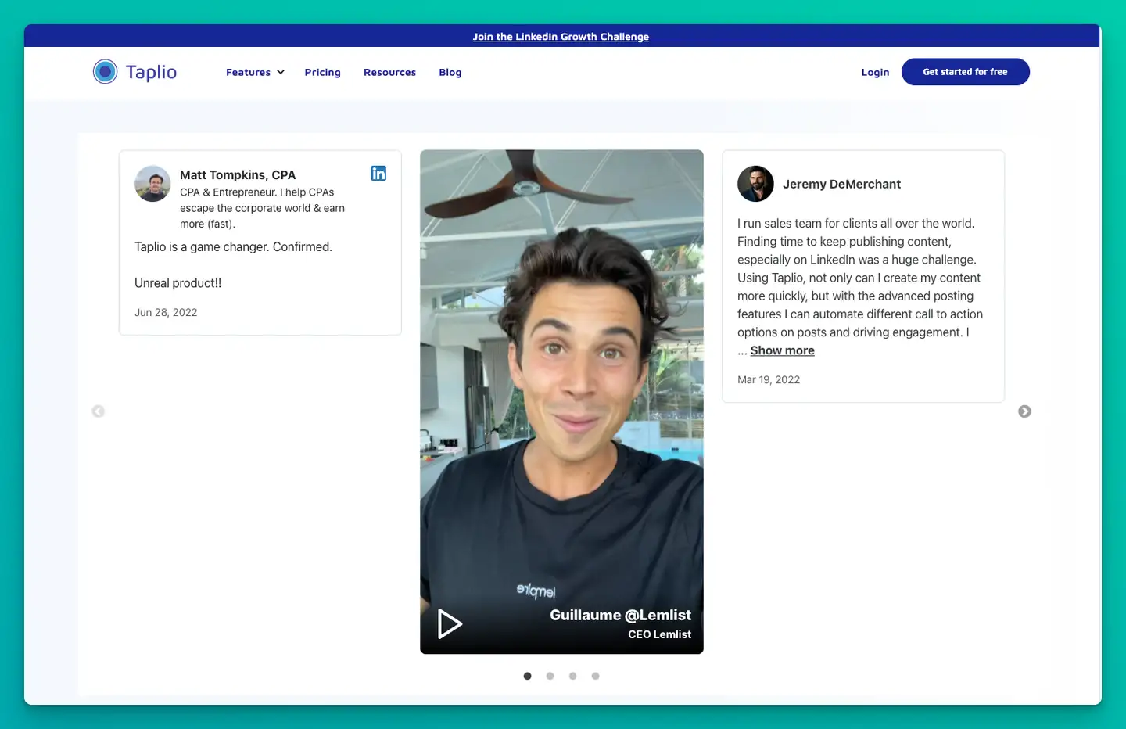Go to next testimonial with right arrow

click(1024, 411)
